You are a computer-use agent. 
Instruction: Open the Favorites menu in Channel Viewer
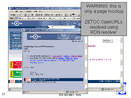(28, 11)
